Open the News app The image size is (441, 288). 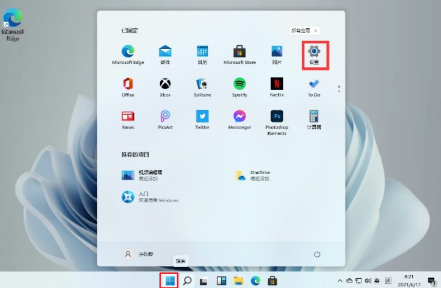[128, 119]
